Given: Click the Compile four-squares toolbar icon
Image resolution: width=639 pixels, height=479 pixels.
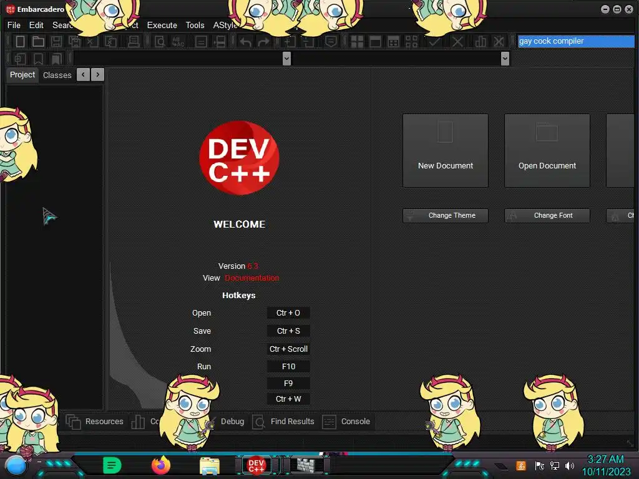Looking at the screenshot, I should [358, 41].
